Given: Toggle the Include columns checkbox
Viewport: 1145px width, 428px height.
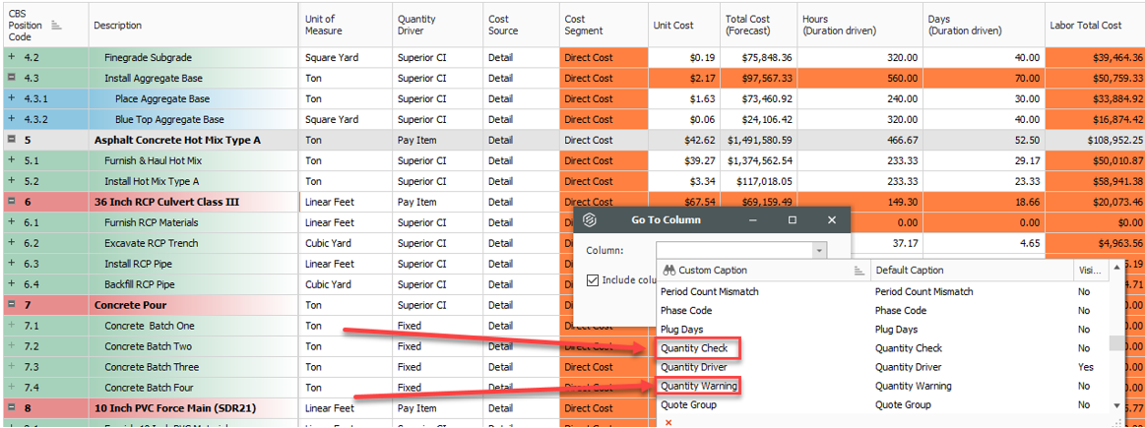Looking at the screenshot, I should [x=593, y=279].
